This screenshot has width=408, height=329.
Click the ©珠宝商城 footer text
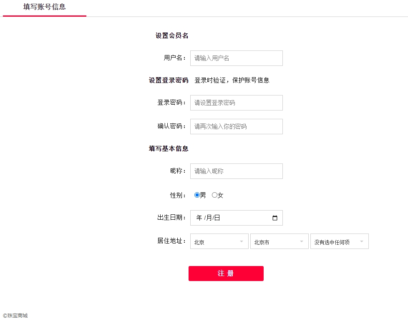15,316
